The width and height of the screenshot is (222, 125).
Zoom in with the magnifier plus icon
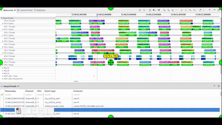pos(190,10)
